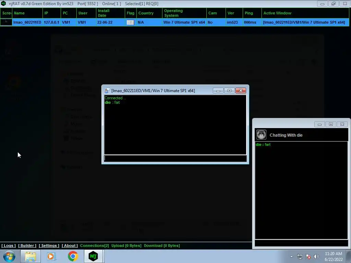Screen dimensions: 351x263
Task: Close the lmao_602211ED chat window
Action: [241, 90]
